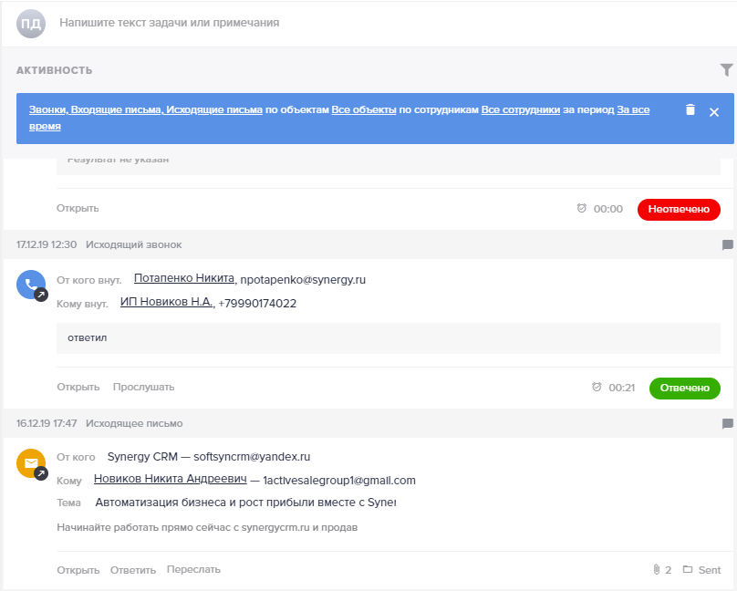Click the outgoing email envelope icon
The height and width of the screenshot is (591, 737).
point(30,464)
